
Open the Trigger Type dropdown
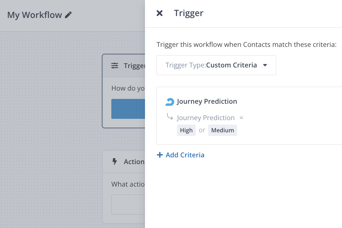pyautogui.click(x=216, y=66)
